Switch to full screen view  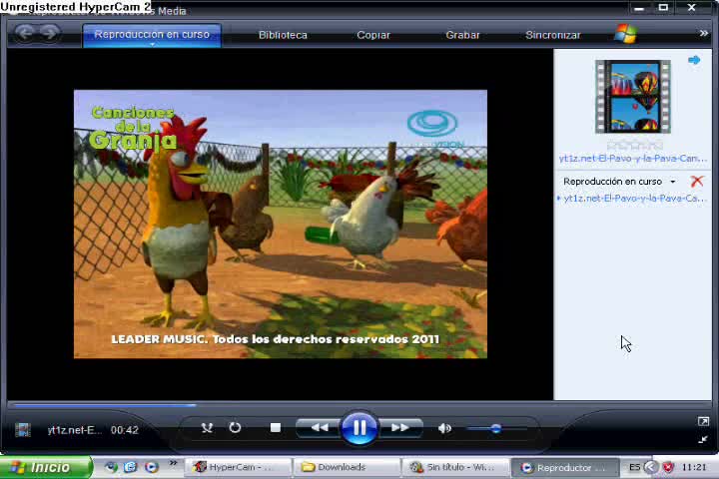coord(703,421)
